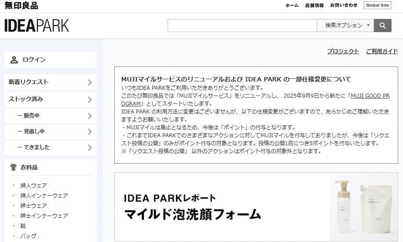Click the IDEA PARK logo

click(x=37, y=26)
